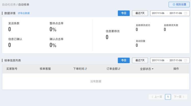
Task: Sort by 下单时间 using sort arrows
Action: tap(86, 69)
